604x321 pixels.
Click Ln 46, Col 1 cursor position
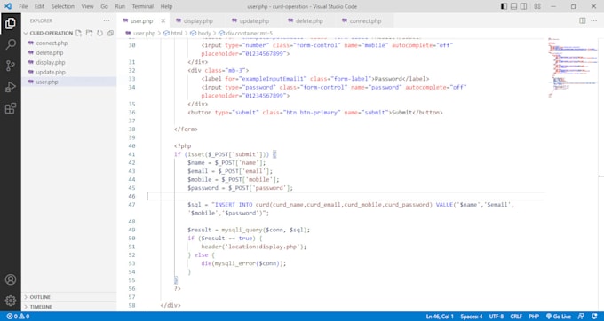440,317
